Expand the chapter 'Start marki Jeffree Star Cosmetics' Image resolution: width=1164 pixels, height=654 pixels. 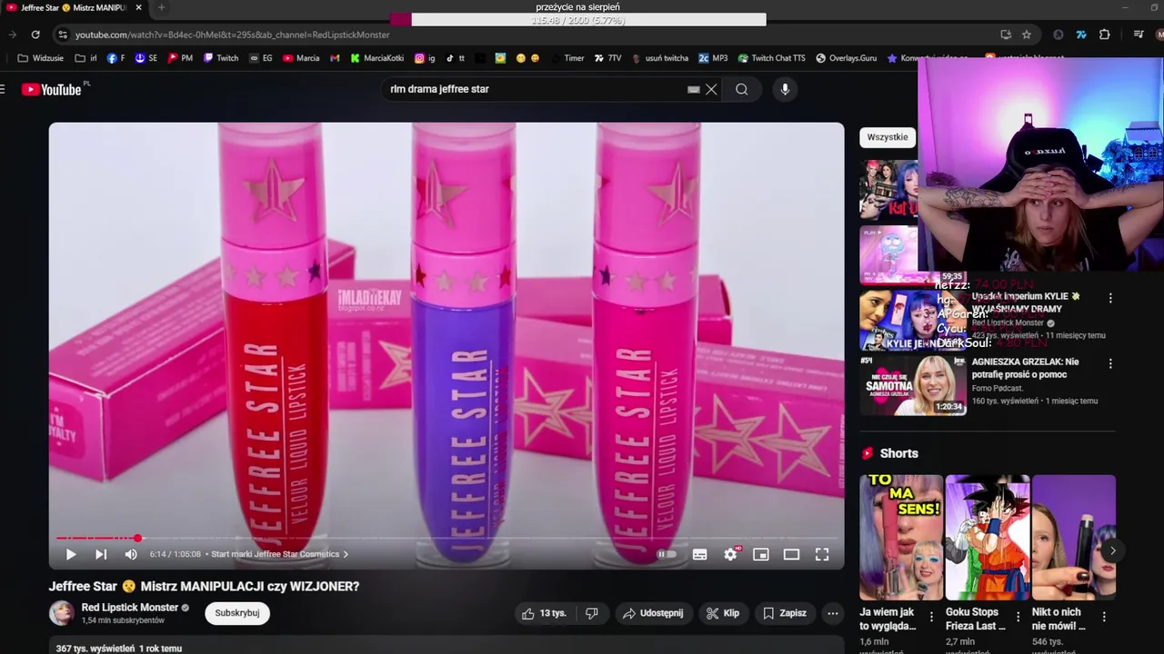(x=279, y=554)
